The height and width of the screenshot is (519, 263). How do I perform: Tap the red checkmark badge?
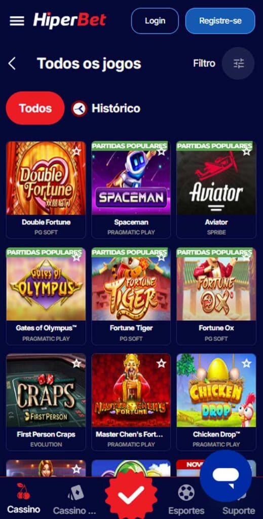(131, 495)
